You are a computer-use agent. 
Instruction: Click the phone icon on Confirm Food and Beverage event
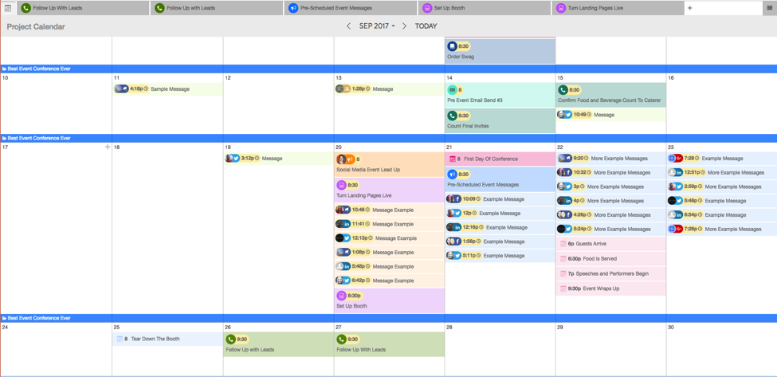pyautogui.click(x=563, y=90)
